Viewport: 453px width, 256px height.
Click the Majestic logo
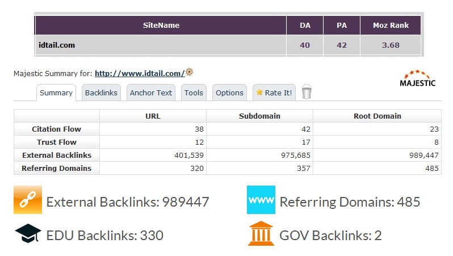point(418,79)
